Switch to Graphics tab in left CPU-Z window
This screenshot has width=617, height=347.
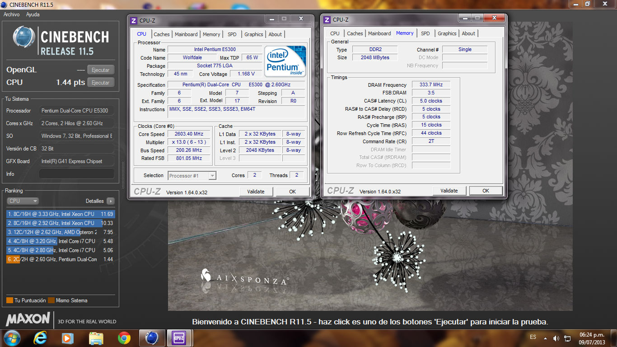pyautogui.click(x=254, y=34)
